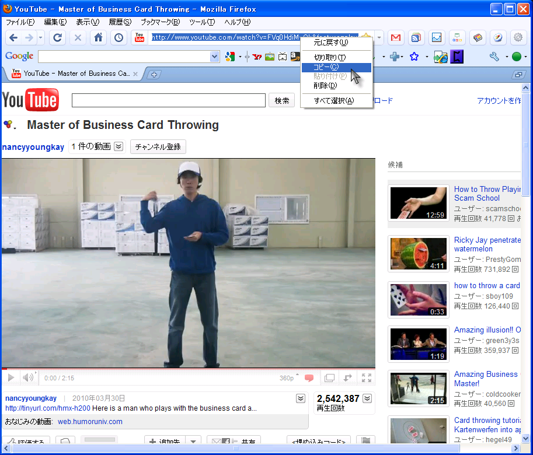Screen dimensions: 533x455
Task: Open the Google toolbar wrench settings
Action: 494,57
